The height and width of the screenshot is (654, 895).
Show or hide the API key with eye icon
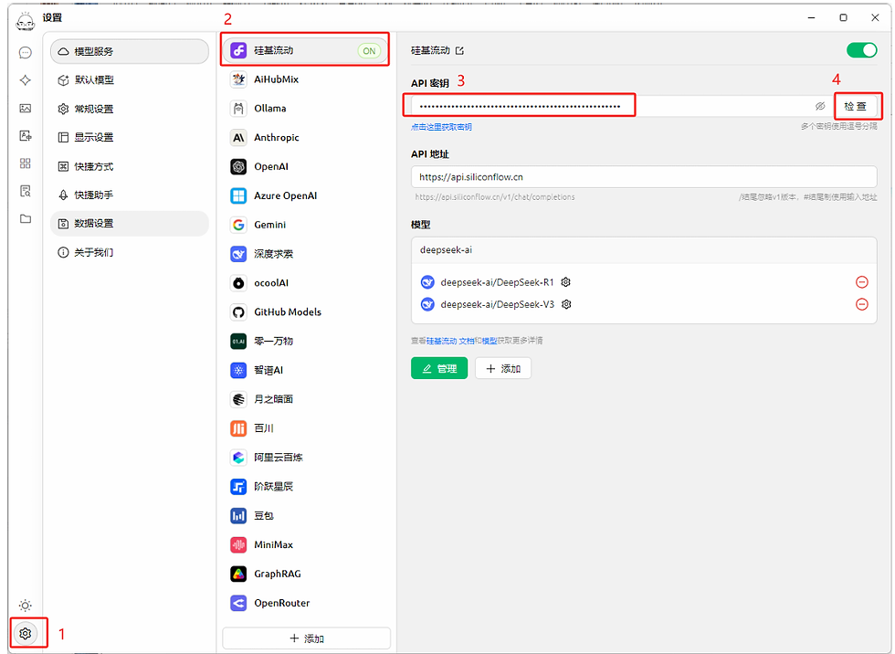[820, 106]
